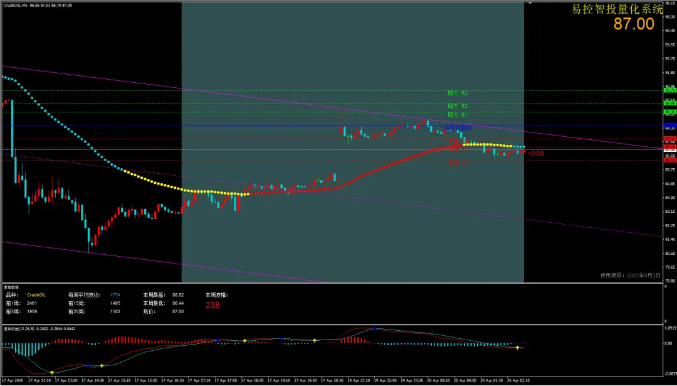Click the green 89.88 price tag on axis
Screen dimensions: 677x386
pyautogui.click(x=670, y=104)
